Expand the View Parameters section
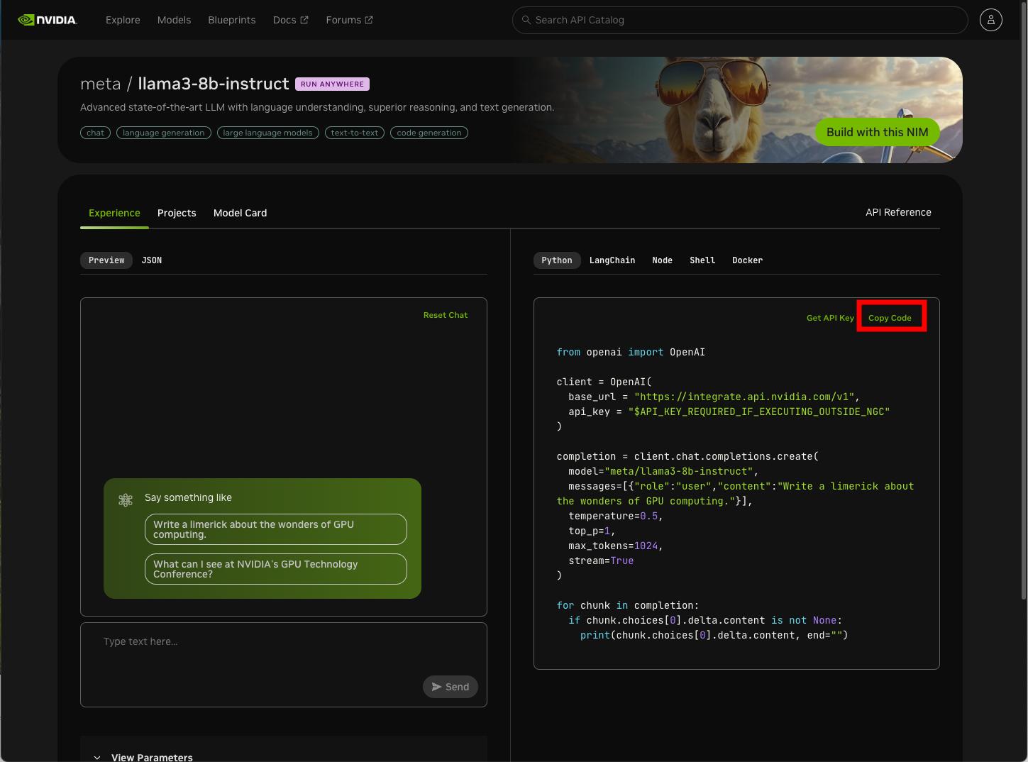The image size is (1028, 762). [x=97, y=757]
